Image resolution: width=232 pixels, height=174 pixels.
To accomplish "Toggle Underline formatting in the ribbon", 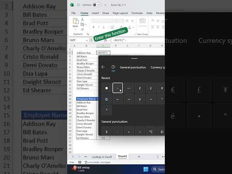I will [103, 27].
